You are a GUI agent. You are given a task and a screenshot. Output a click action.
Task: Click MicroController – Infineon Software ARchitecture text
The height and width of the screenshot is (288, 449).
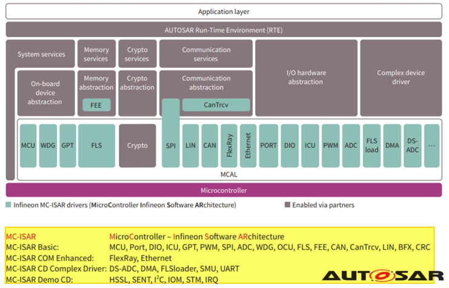pyautogui.click(x=197, y=236)
